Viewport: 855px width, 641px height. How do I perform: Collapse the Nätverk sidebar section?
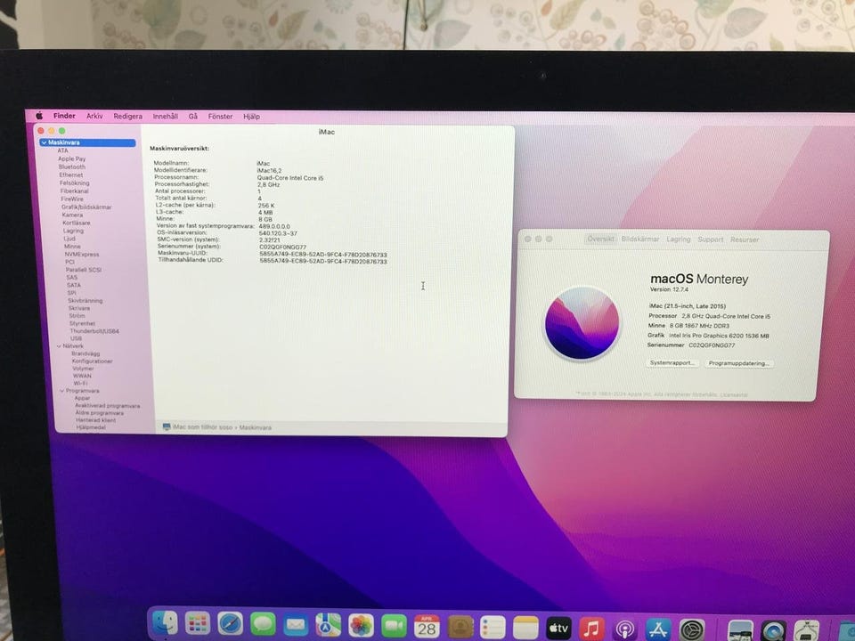click(x=59, y=345)
